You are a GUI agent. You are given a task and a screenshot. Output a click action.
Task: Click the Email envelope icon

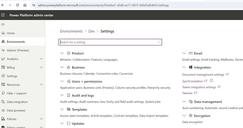click(191, 53)
